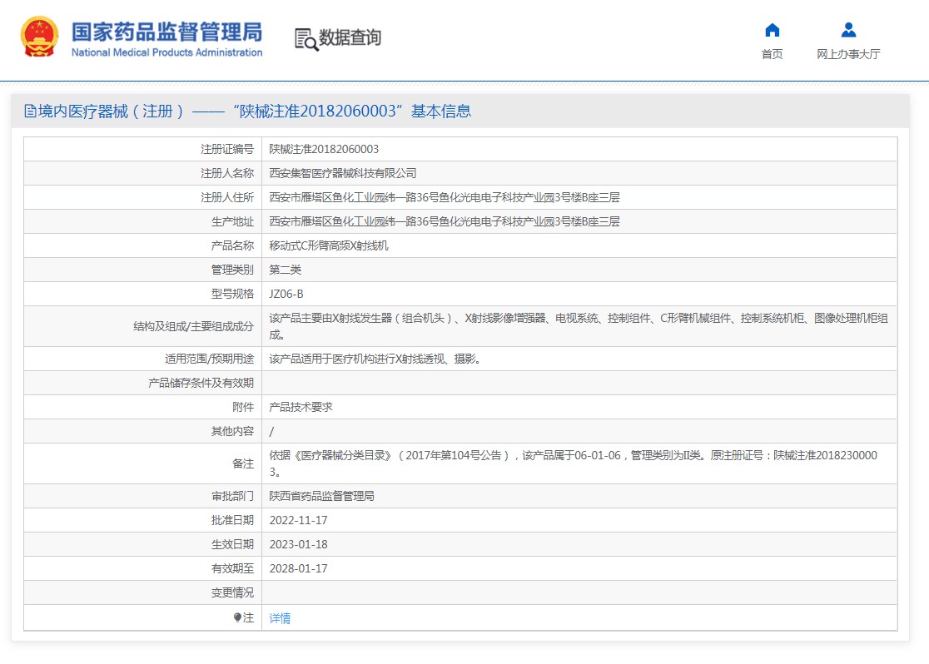This screenshot has width=929, height=664.
Task: Click model value JZ06-B
Action: point(286,294)
